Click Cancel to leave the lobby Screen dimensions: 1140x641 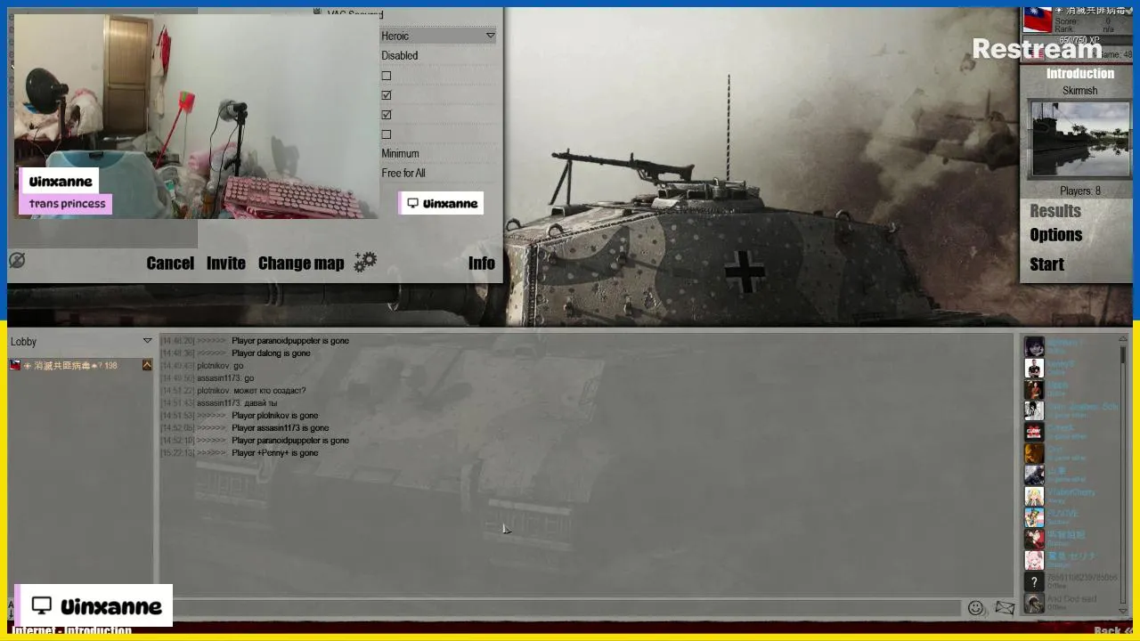170,263
